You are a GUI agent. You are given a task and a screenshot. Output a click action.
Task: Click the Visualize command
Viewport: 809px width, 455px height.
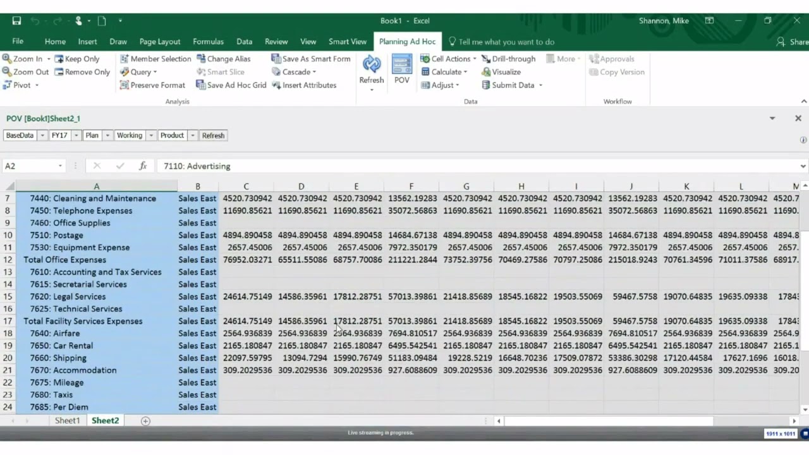coord(501,72)
